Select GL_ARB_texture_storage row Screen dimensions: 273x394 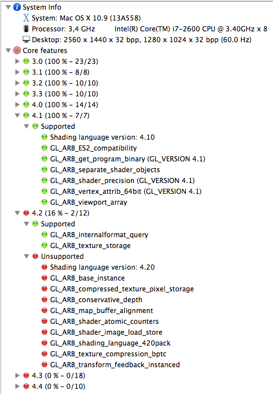[x=91, y=246]
